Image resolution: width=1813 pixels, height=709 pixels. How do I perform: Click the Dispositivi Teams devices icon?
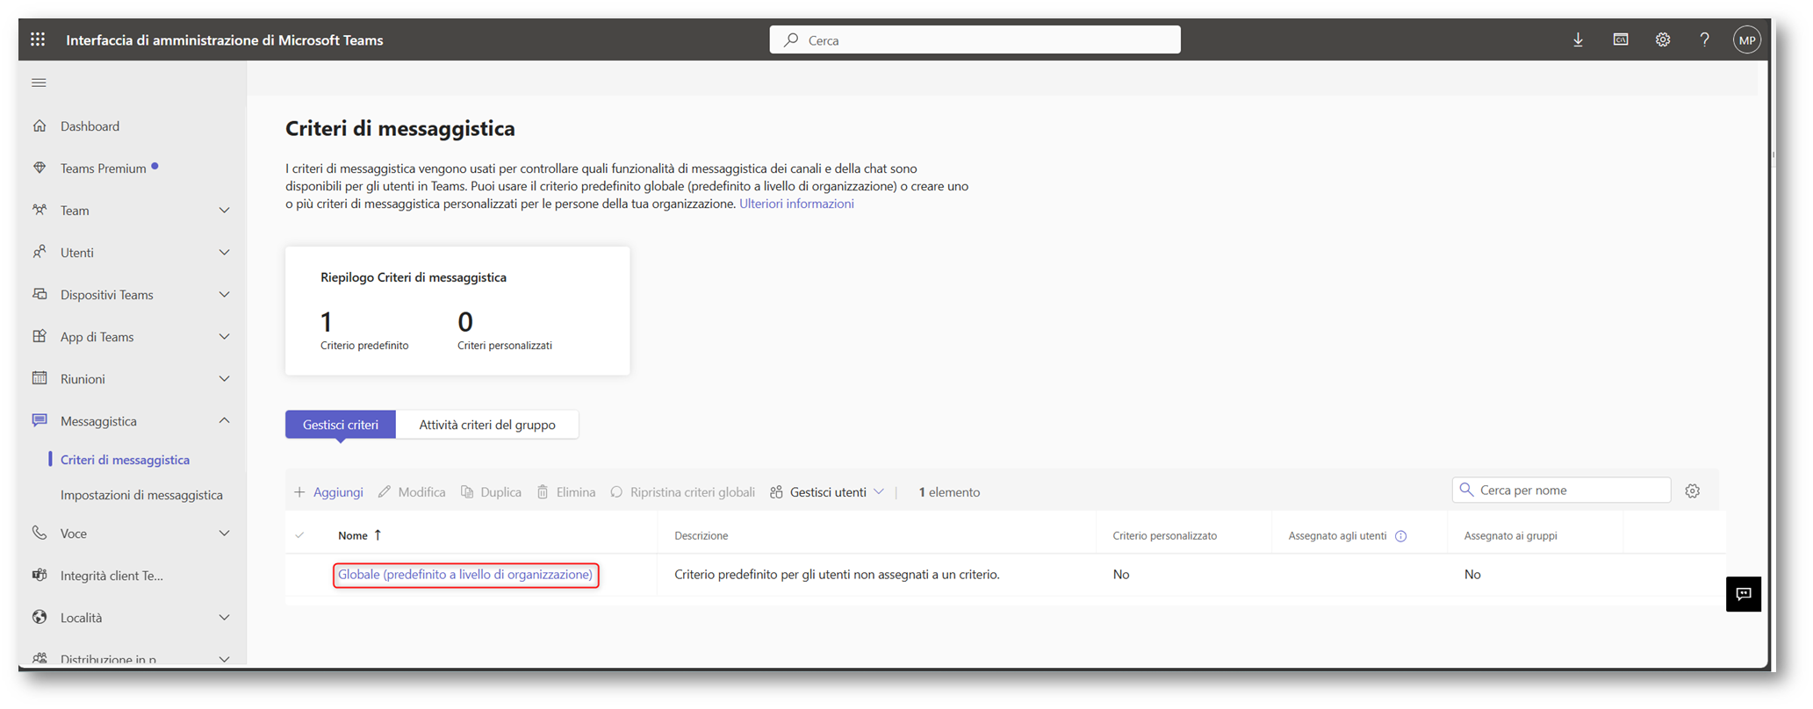point(40,294)
